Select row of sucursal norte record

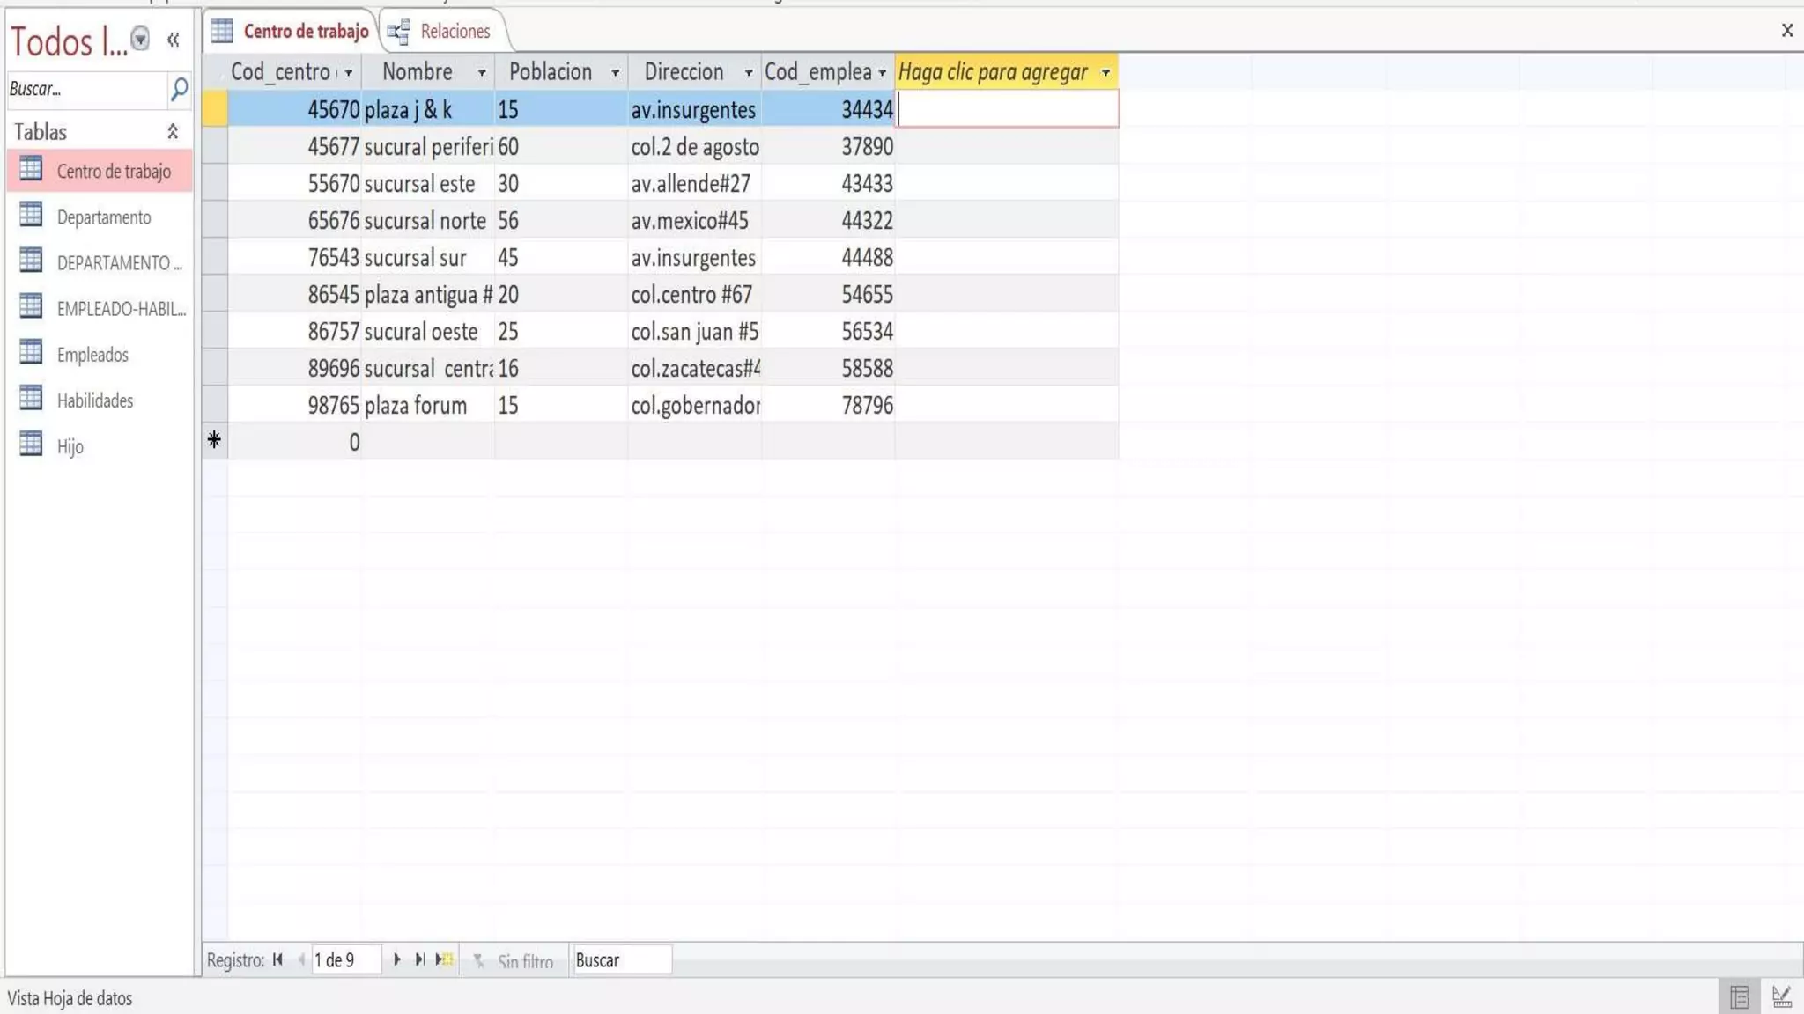(x=215, y=220)
